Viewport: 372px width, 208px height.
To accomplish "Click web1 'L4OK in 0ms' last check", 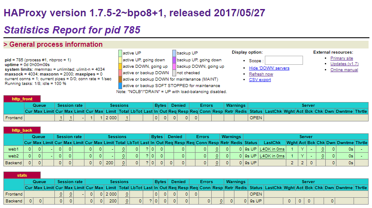I will 272,149.
